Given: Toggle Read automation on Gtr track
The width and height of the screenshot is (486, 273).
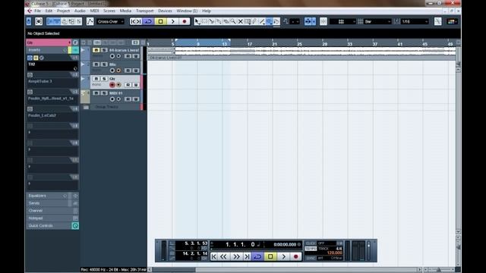Looking at the screenshot, I should click(x=128, y=85).
